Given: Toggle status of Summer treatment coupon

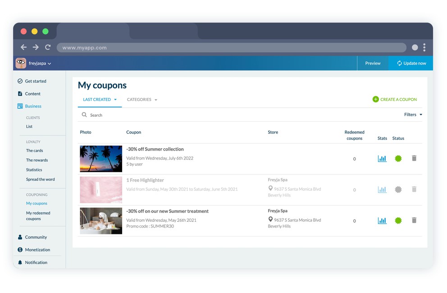Looking at the screenshot, I should click(398, 220).
